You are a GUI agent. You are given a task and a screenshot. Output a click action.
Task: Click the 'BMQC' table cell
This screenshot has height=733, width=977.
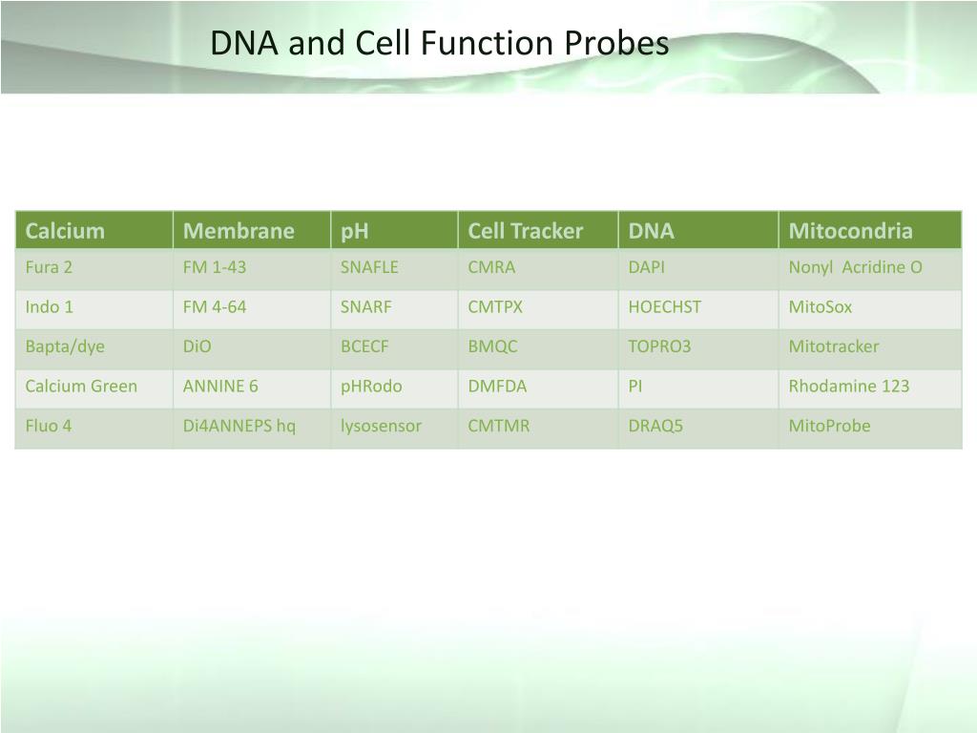point(538,349)
